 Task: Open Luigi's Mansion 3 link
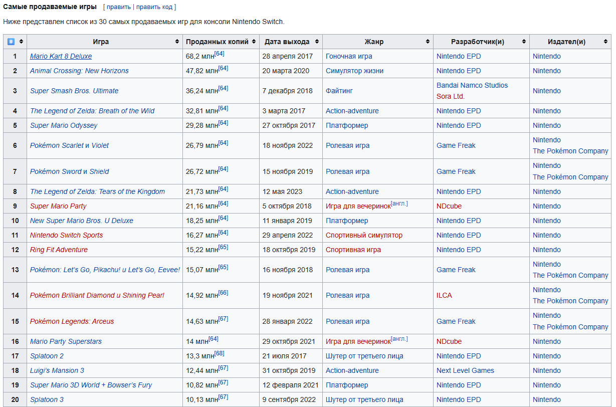coord(57,370)
